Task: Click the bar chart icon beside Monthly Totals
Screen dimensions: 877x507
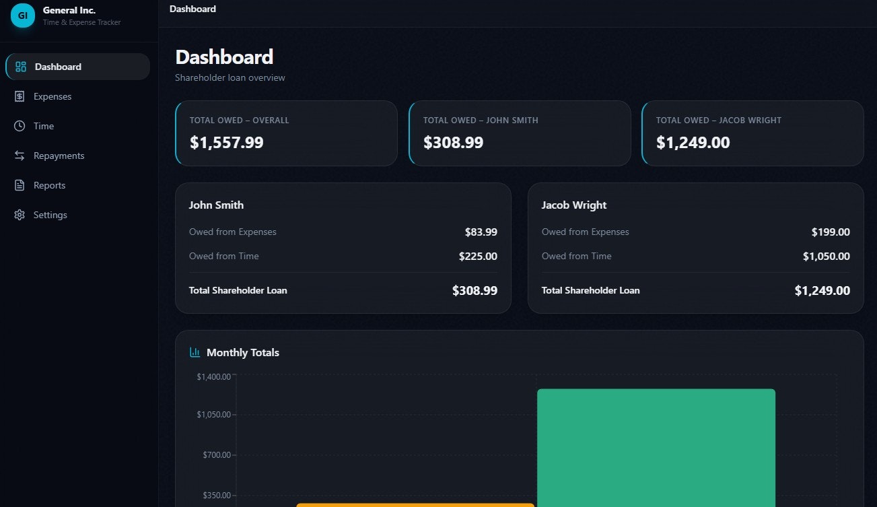Action: point(195,351)
